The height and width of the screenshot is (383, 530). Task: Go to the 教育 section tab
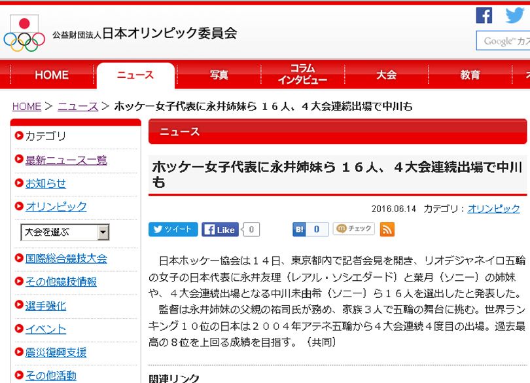[470, 75]
